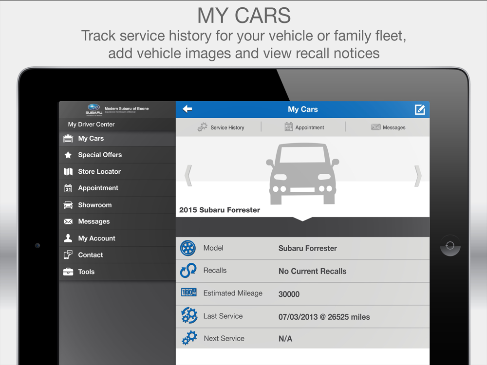Click the Next Service gears icon

pos(189,338)
